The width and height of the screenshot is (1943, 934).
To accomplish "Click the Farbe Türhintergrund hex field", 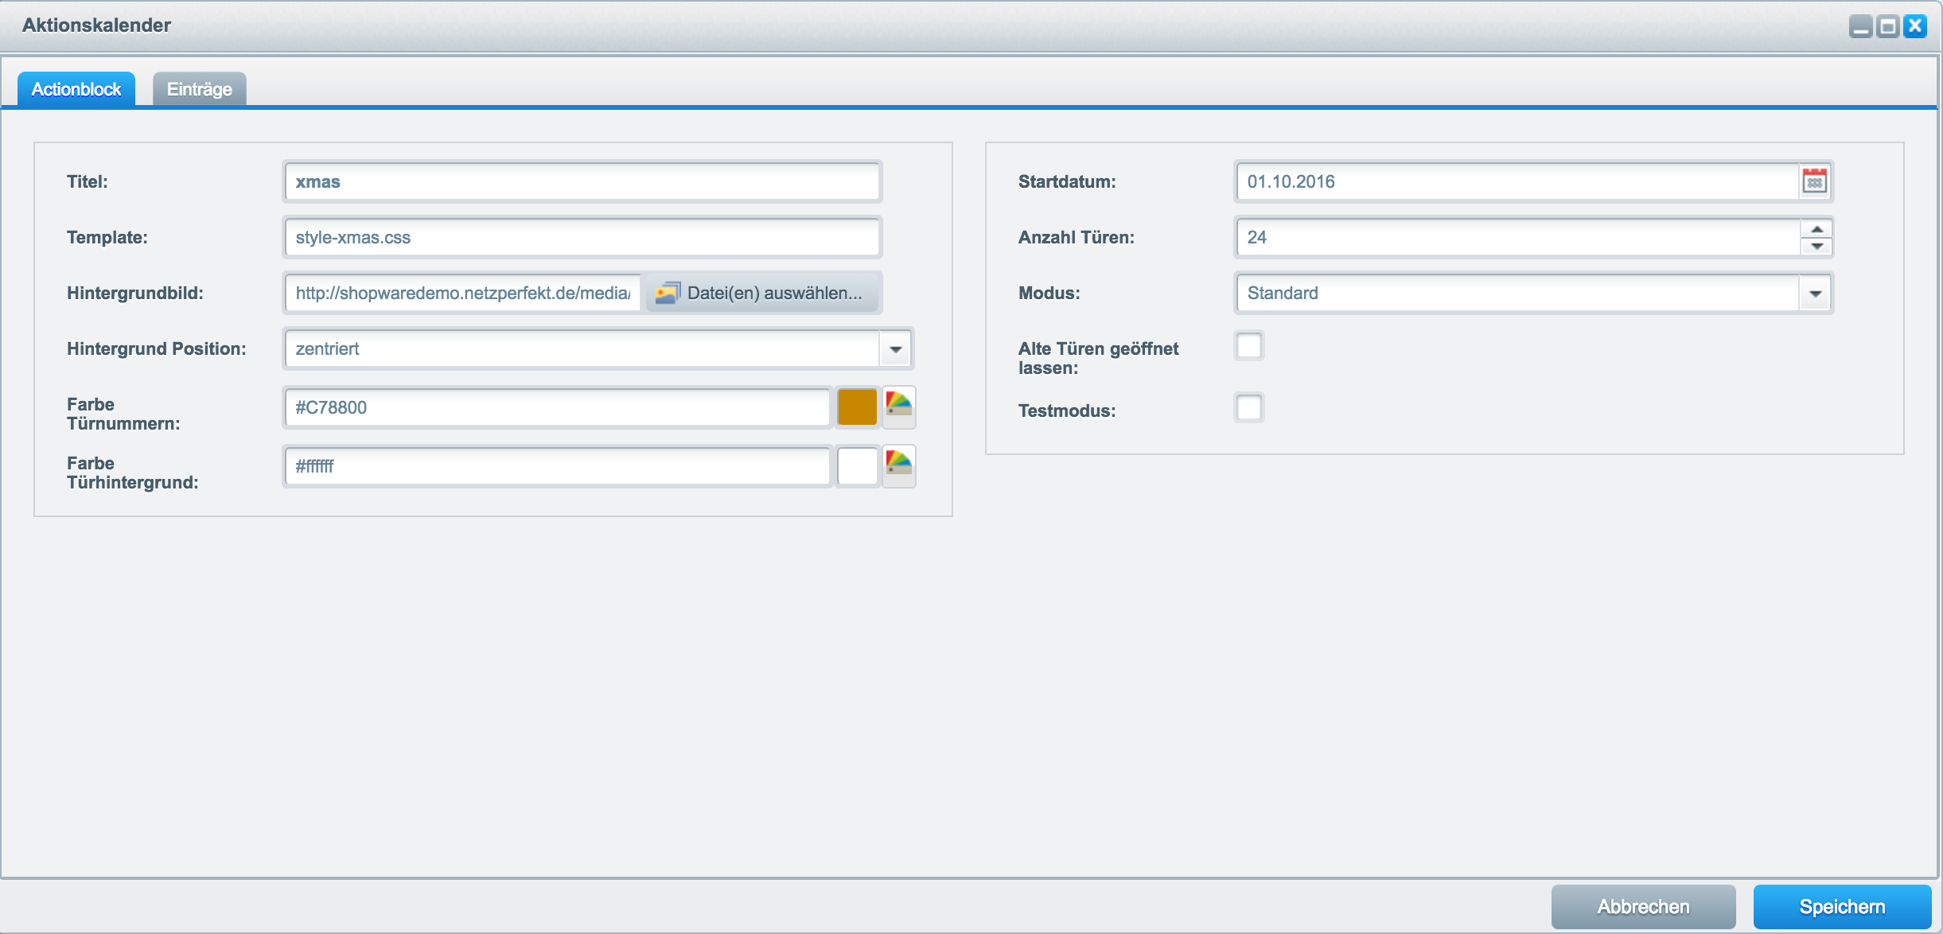I will pos(557,466).
